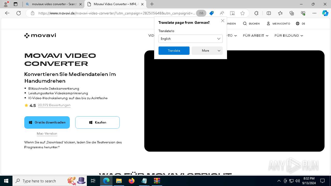The height and width of the screenshot is (186, 331).
Task: Open WinRAR from taskbar
Action: click(157, 181)
